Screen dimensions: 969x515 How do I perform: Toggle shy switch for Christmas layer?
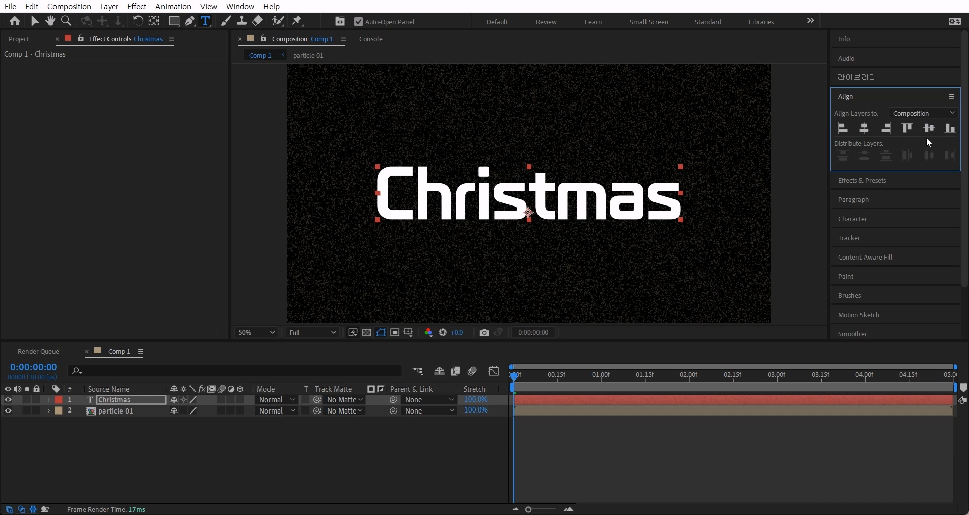click(174, 400)
